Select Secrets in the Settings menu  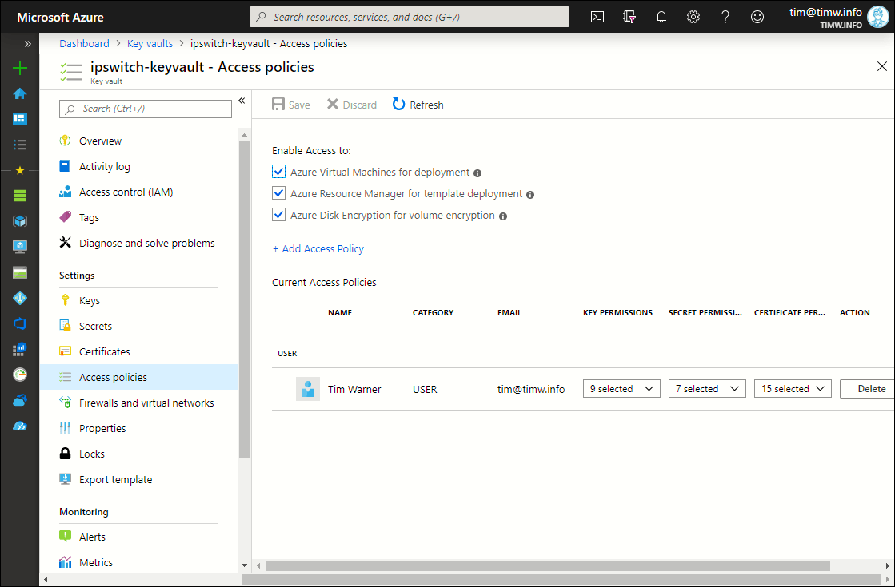95,326
